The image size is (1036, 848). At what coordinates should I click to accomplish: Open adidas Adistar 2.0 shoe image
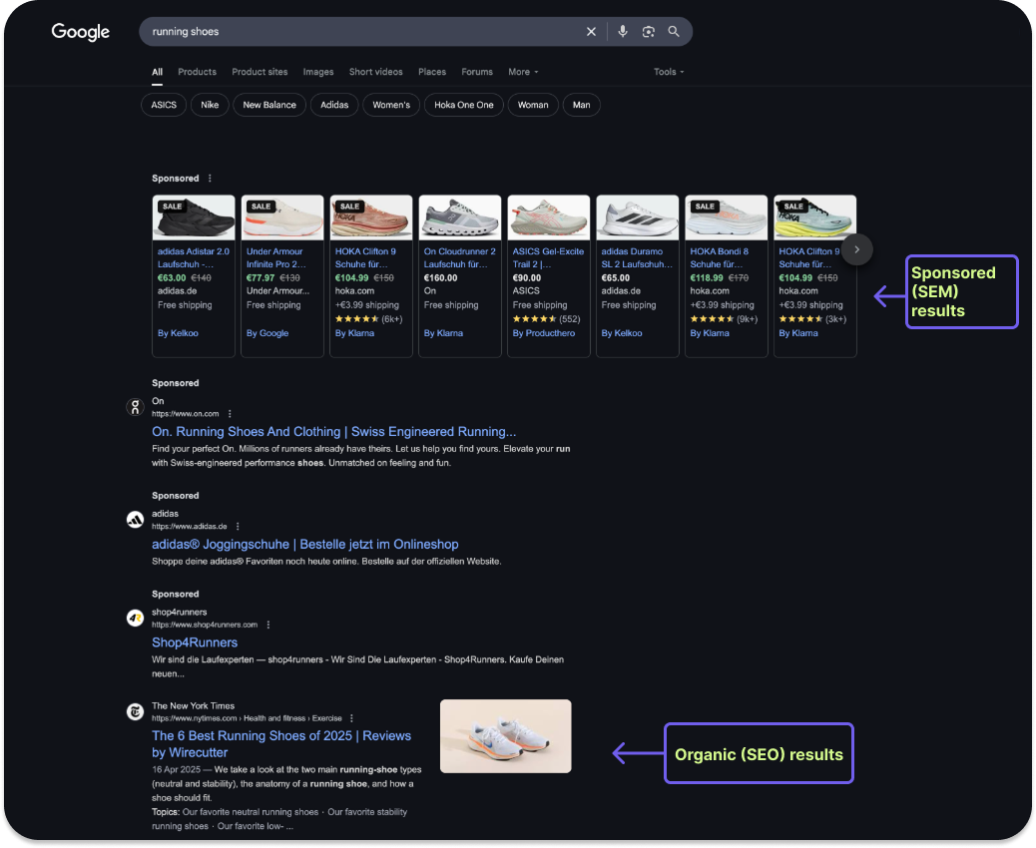194,217
